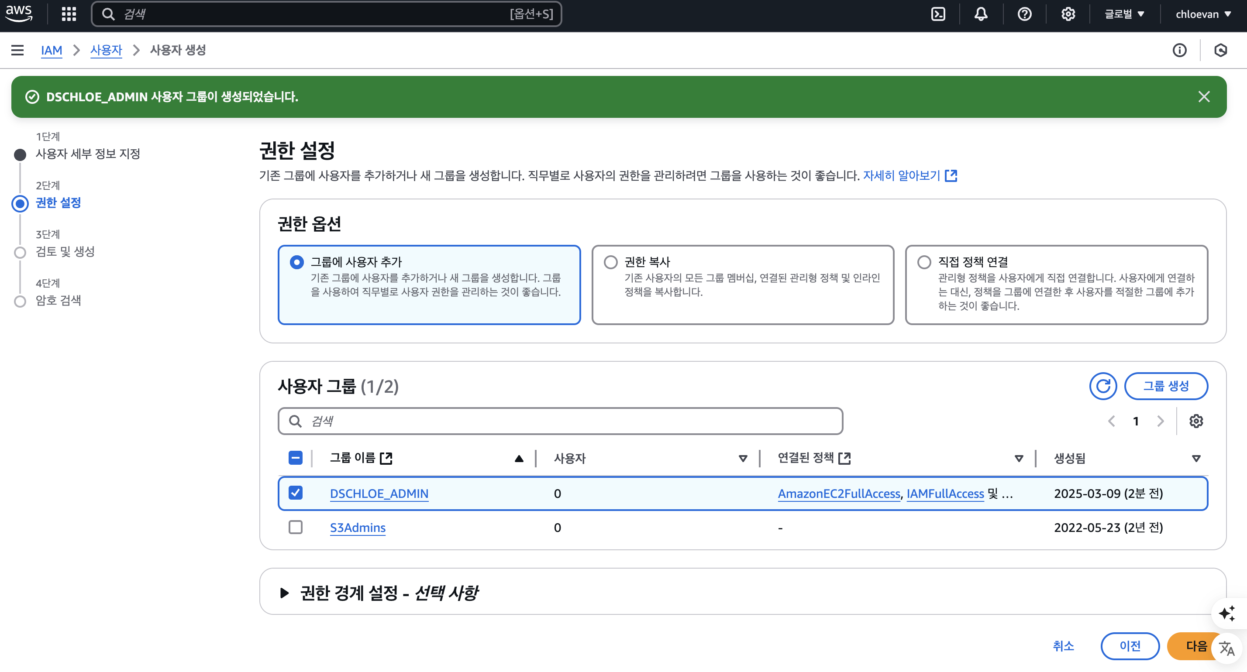The image size is (1247, 672).
Task: Open the AmazonEC2FullAccess policy link
Action: point(839,494)
